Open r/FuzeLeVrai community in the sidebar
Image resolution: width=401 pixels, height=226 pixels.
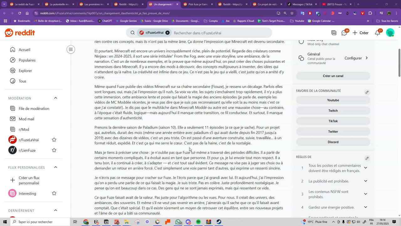coord(29,140)
